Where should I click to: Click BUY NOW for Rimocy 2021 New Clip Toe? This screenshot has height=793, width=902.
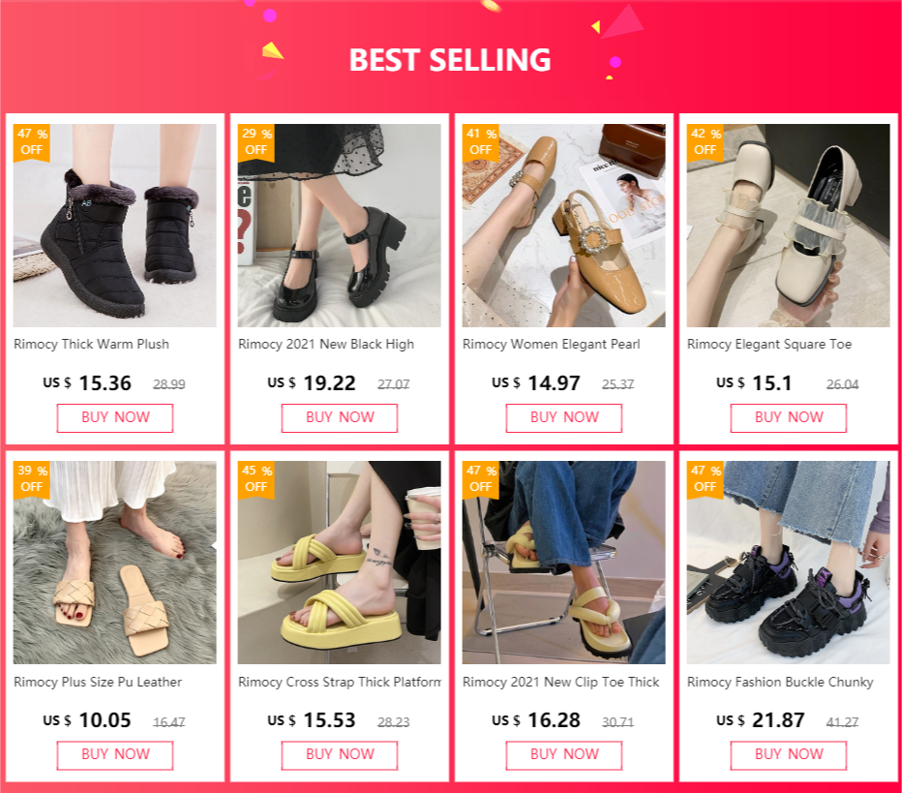[x=563, y=755]
